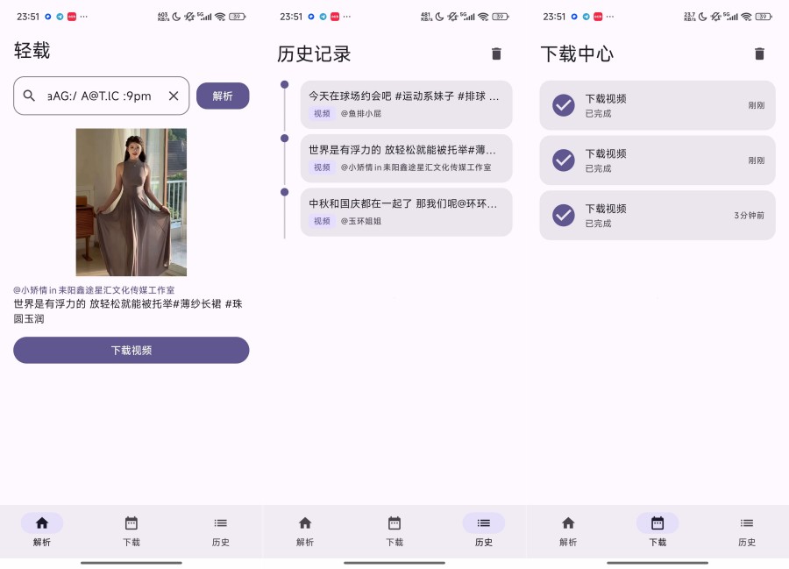The width and height of the screenshot is (789, 569).
Task: Click the 3分钟前 timestamp
Action: (x=749, y=216)
